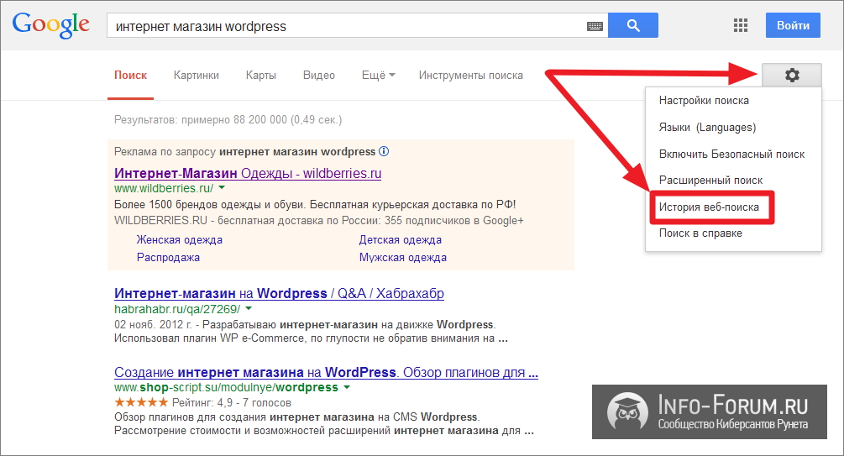Open Интернет-Магазин Одежды wildberries.ru ad link
Image resolution: width=844 pixels, height=456 pixels.
[248, 173]
